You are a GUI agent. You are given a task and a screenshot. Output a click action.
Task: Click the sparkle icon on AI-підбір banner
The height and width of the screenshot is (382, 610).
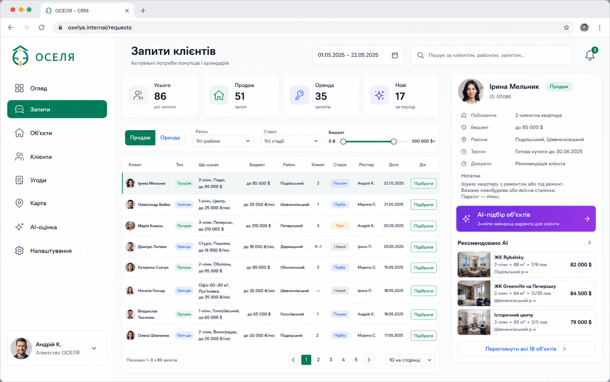point(466,219)
